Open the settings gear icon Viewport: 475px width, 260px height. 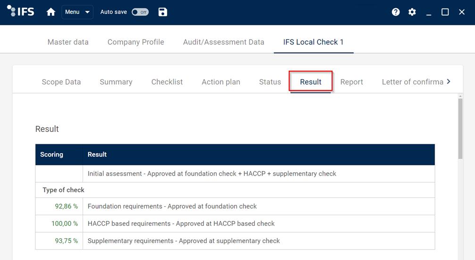(x=412, y=12)
